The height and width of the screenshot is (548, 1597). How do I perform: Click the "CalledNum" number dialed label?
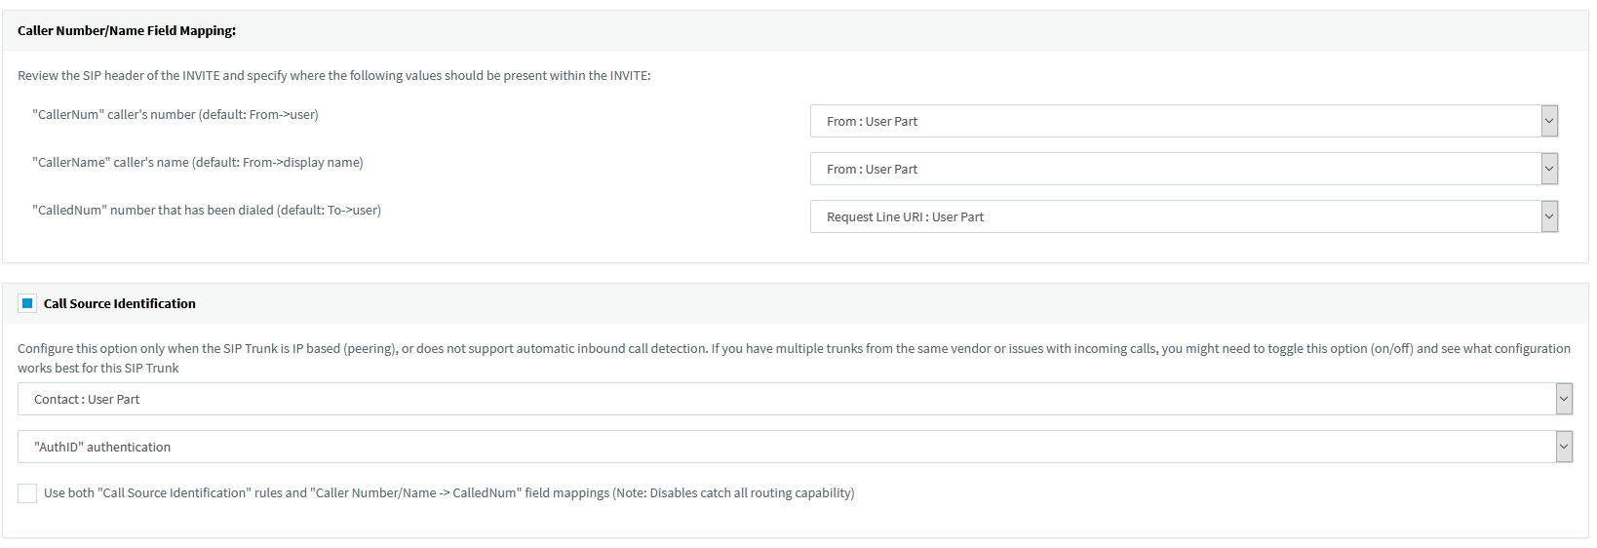click(x=207, y=210)
